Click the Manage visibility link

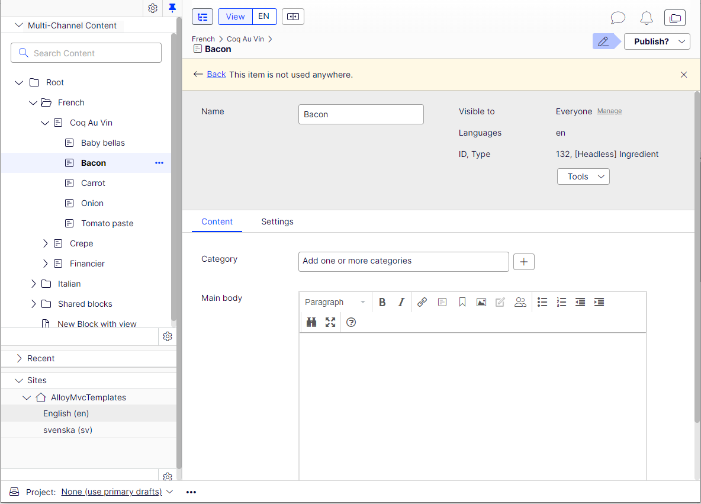[609, 111]
